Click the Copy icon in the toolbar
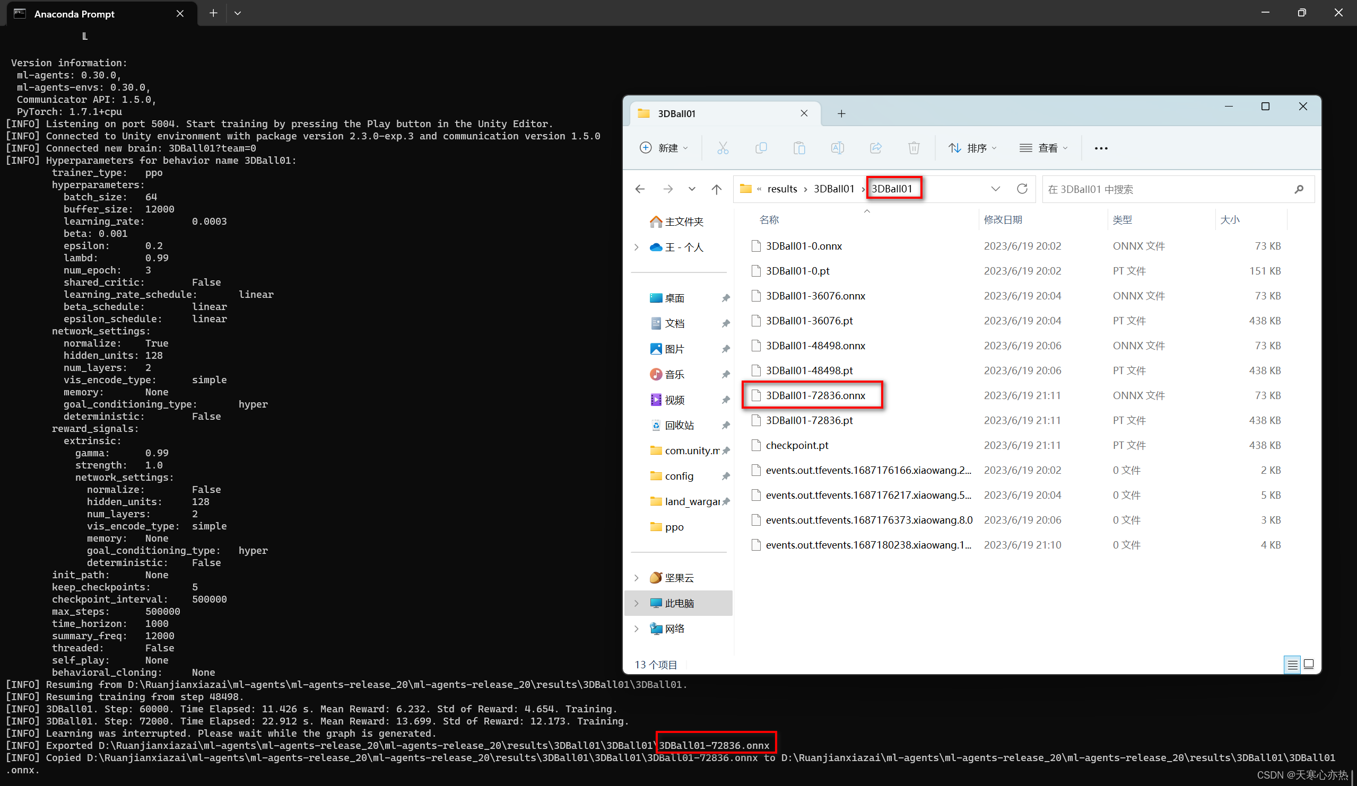1357x786 pixels. click(761, 148)
